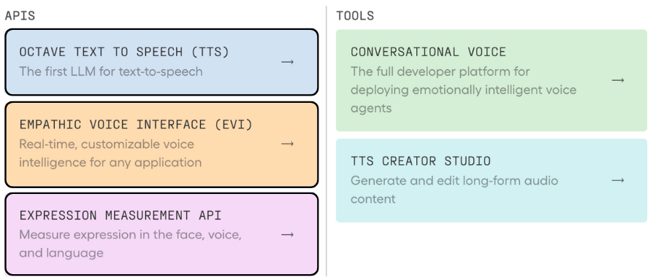Click the word OCTAVE in the blue card

(x=42, y=52)
